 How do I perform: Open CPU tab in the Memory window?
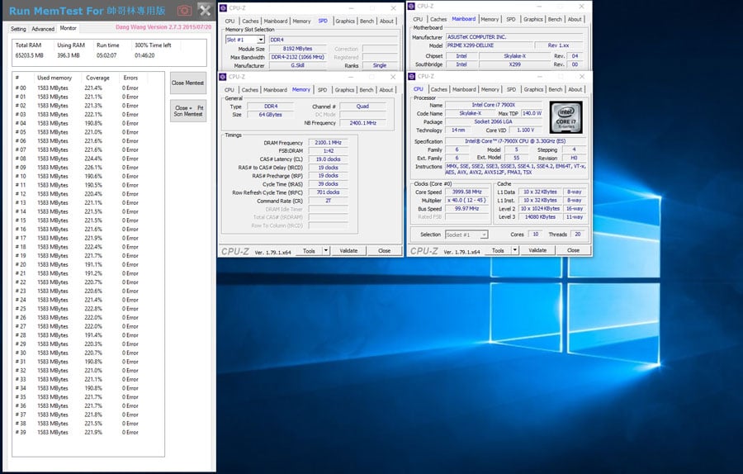230,89
